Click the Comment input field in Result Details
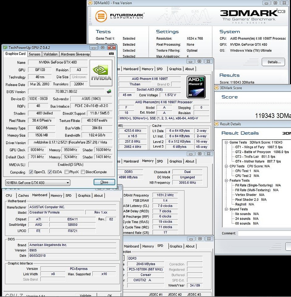 coord(264,233)
